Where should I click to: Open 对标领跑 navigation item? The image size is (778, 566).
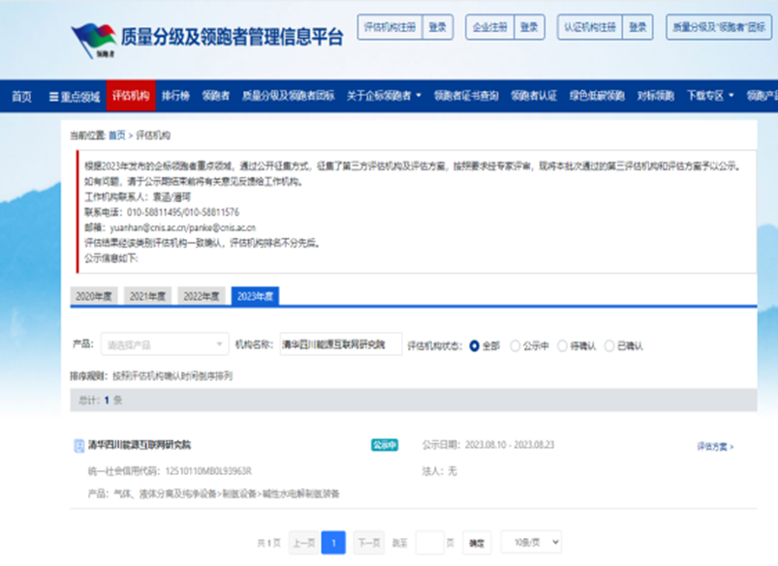656,96
